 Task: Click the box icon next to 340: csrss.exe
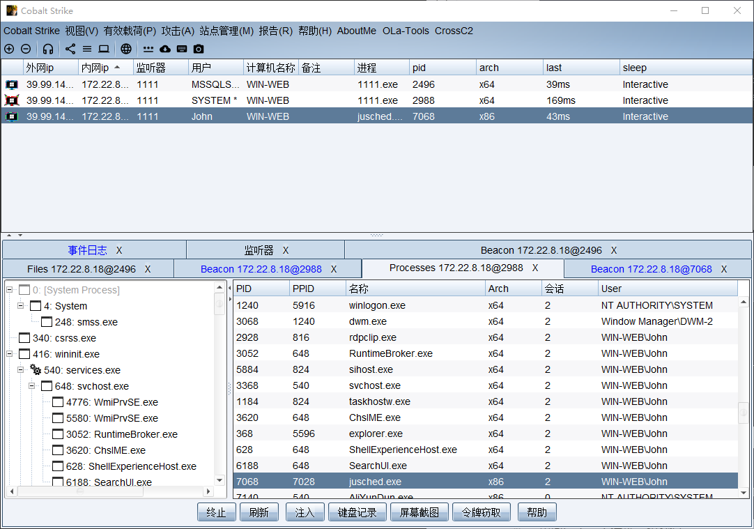(24, 338)
